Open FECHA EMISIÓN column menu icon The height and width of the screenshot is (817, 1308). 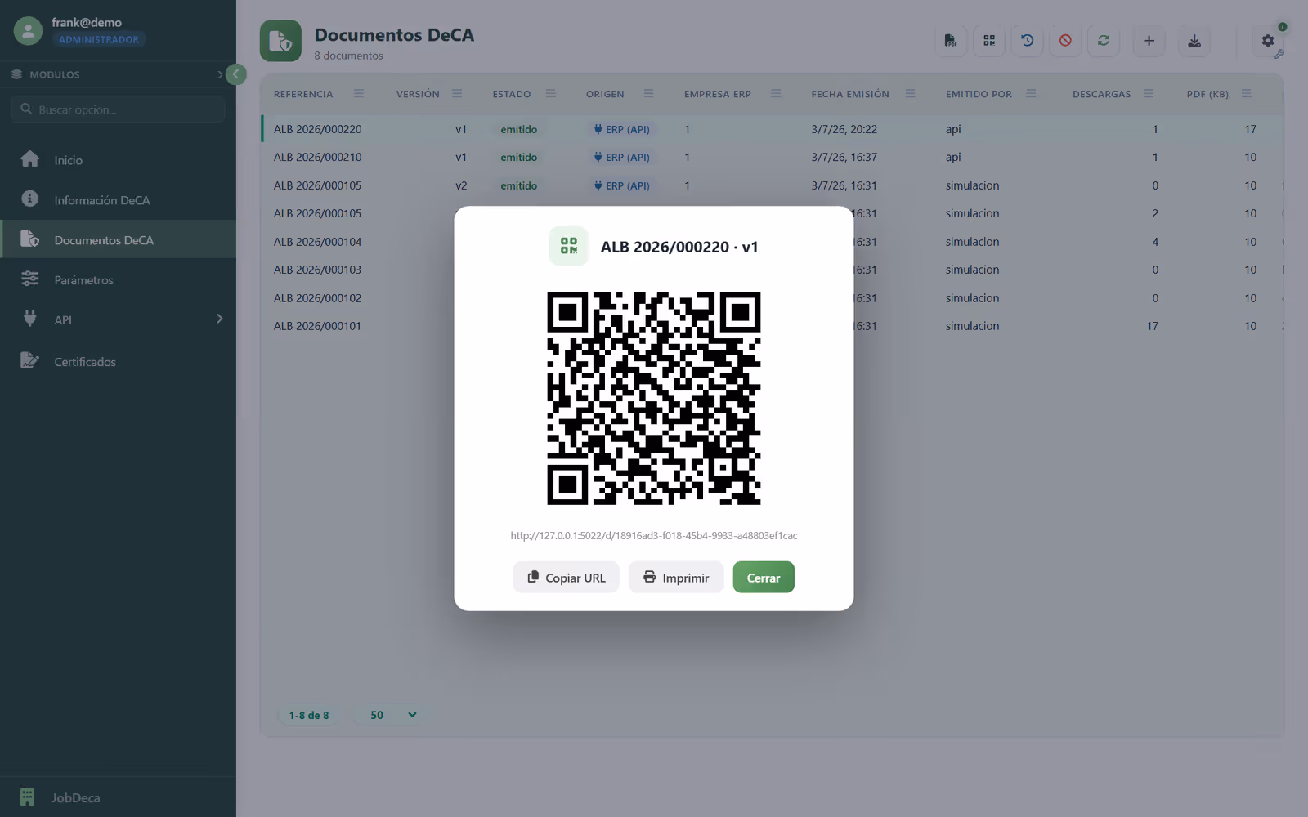coord(910,94)
